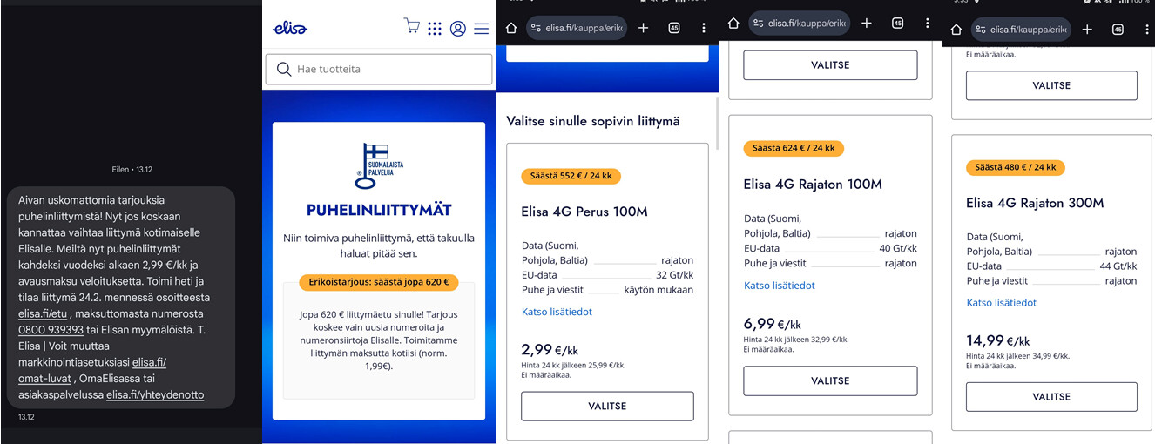Open a new tab in the Rajaton 300M screenshot

click(x=1087, y=30)
